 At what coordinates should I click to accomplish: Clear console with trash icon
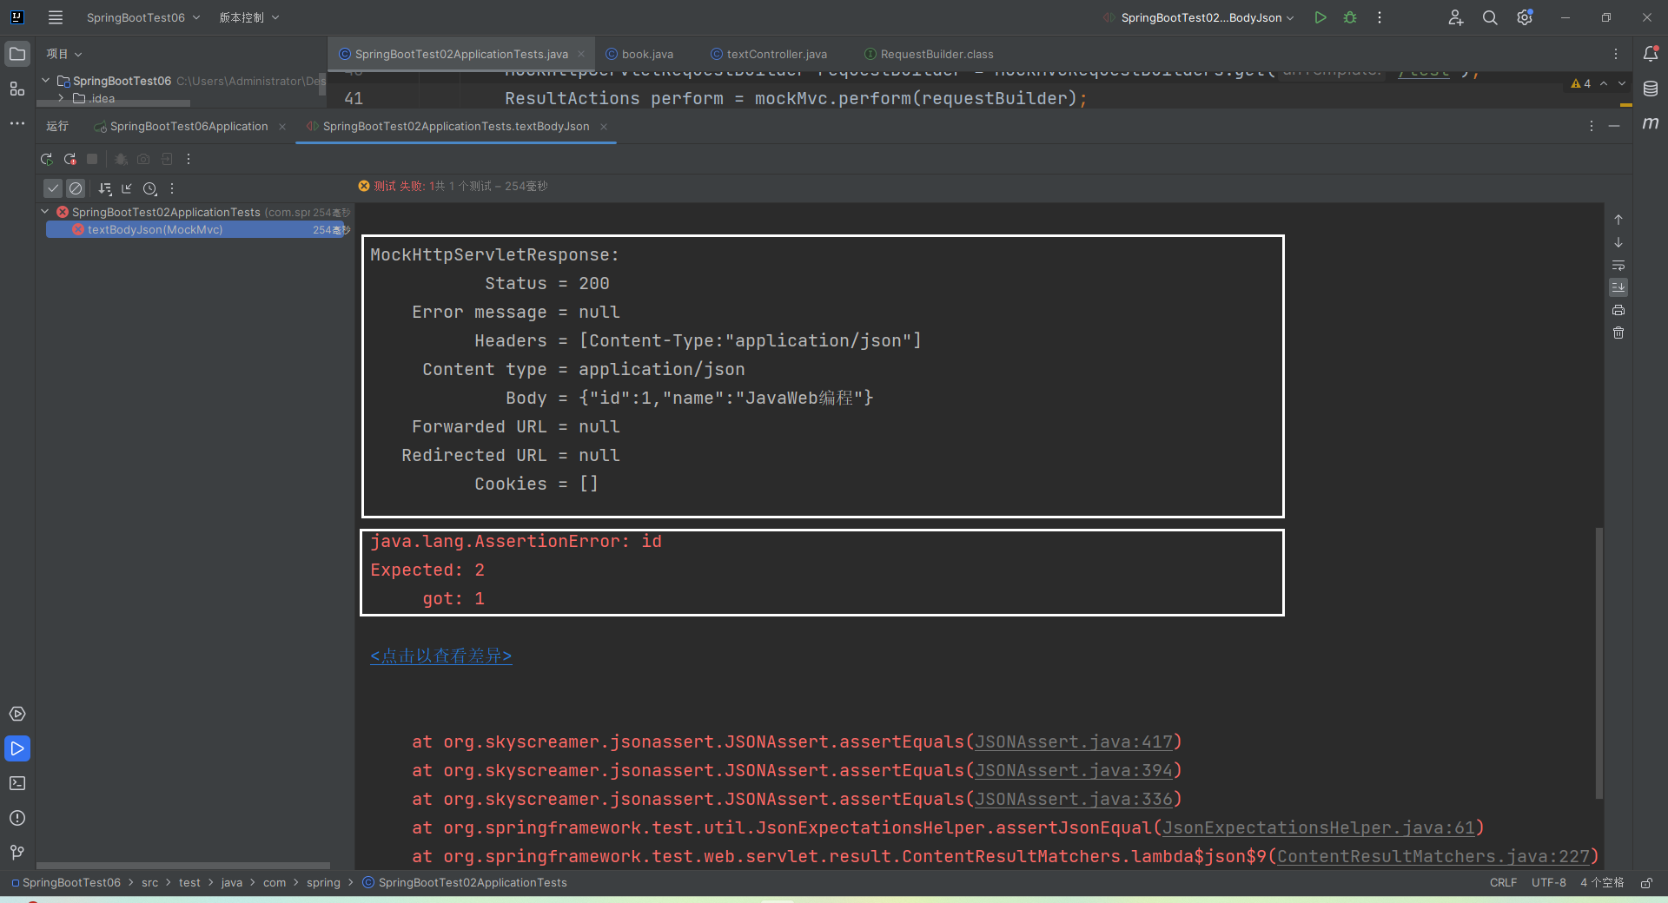(x=1618, y=333)
